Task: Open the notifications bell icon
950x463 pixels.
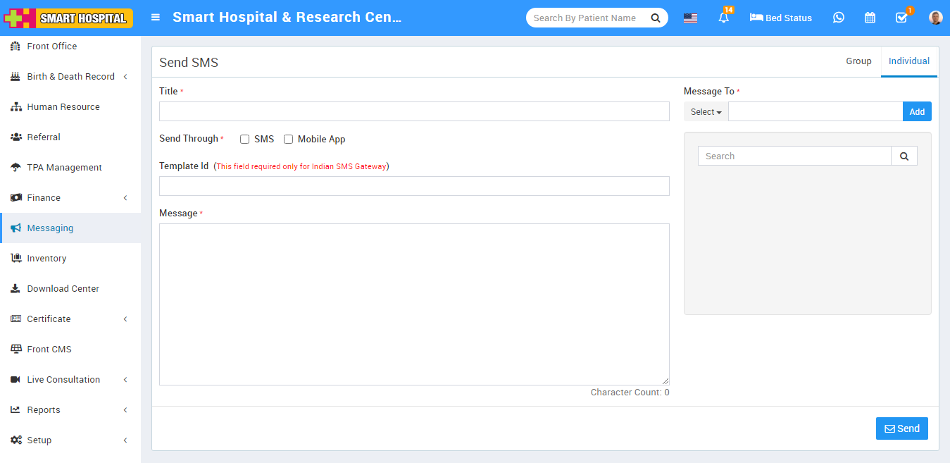Action: pos(723,18)
